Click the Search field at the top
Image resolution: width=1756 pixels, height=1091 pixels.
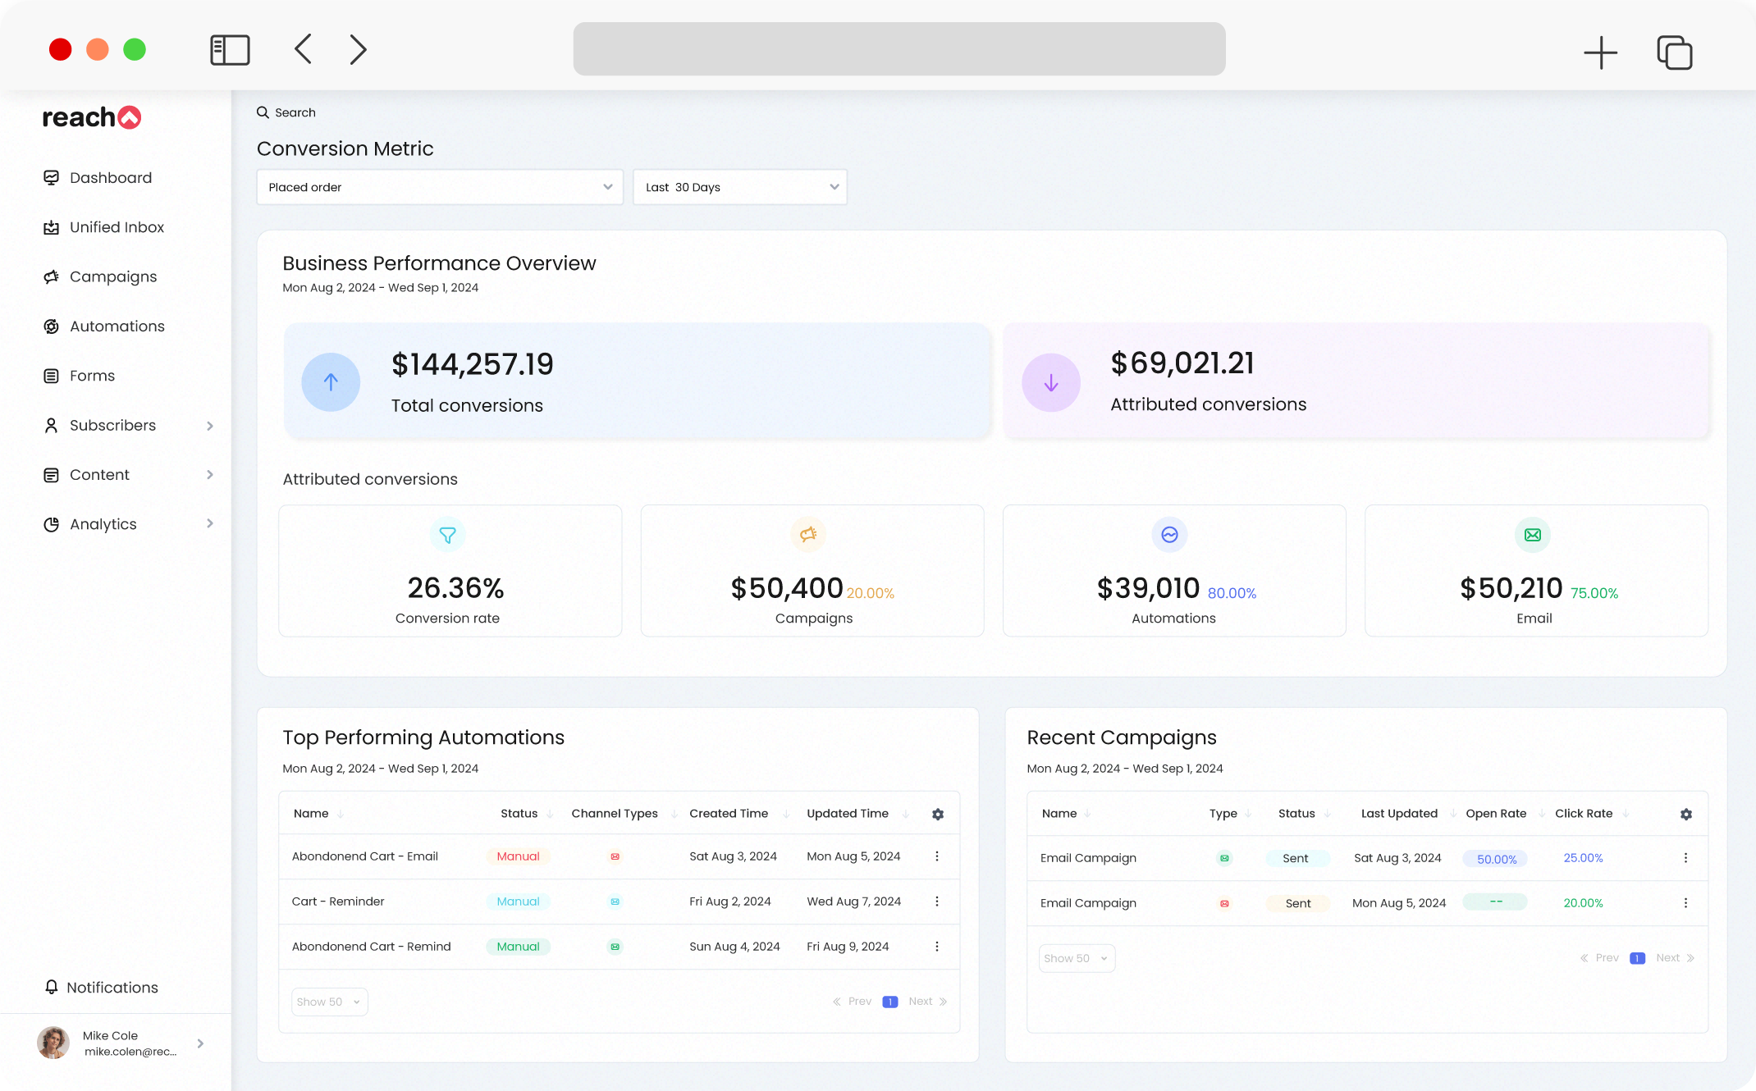pos(295,112)
